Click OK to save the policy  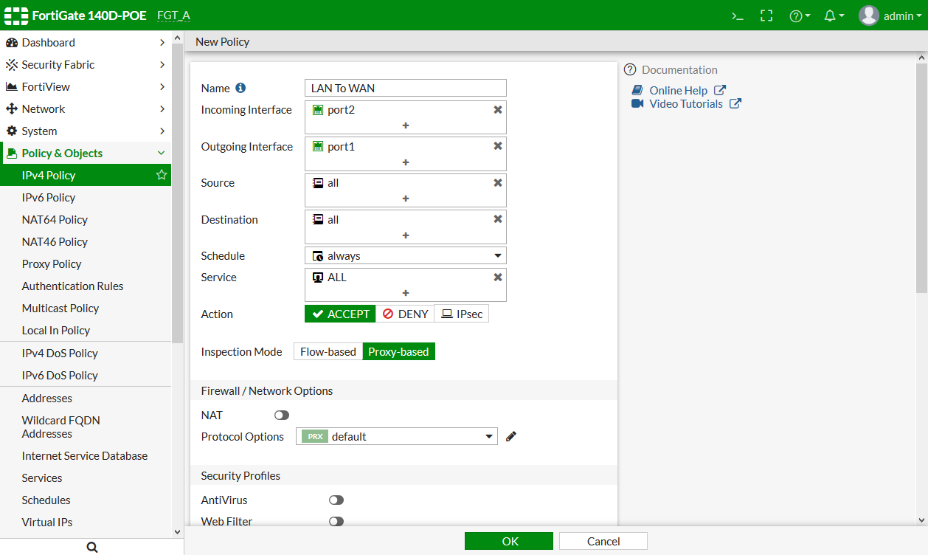point(508,540)
